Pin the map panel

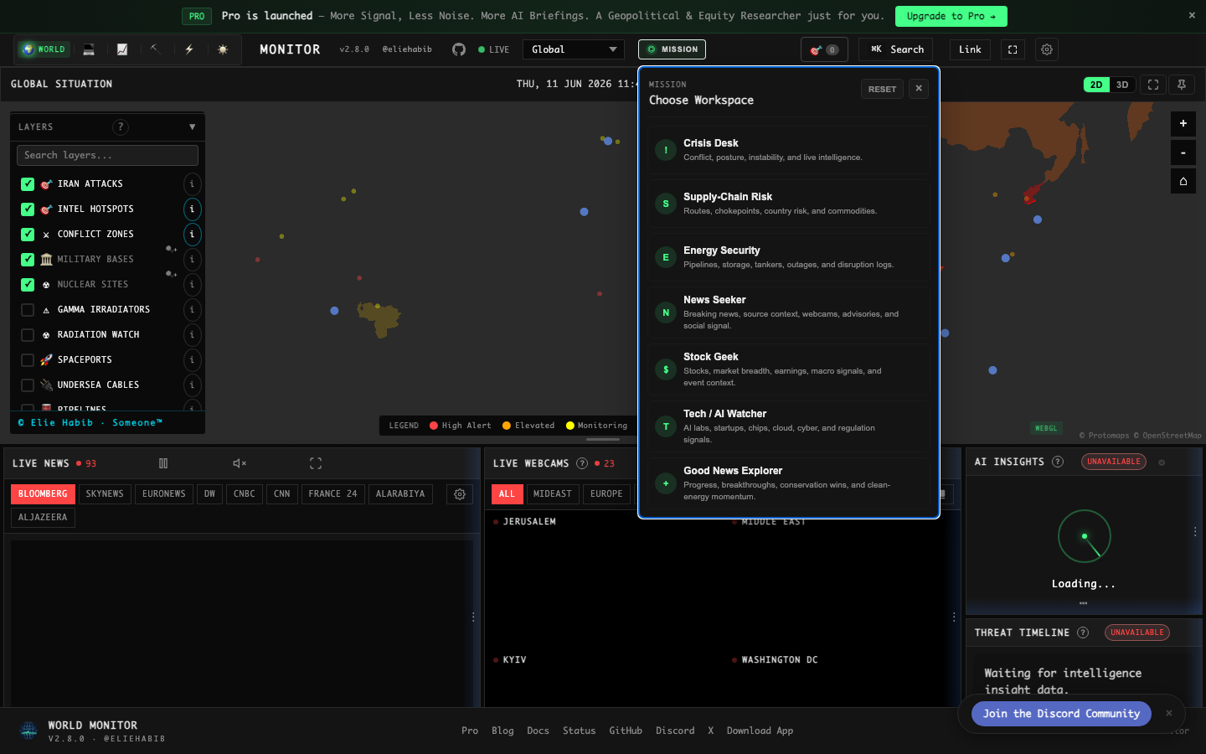pos(1182,85)
